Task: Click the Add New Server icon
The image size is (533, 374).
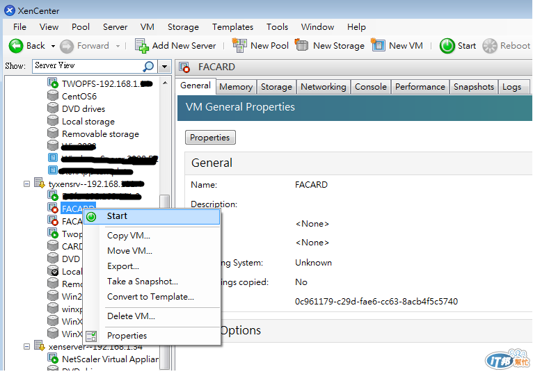Action: point(142,46)
